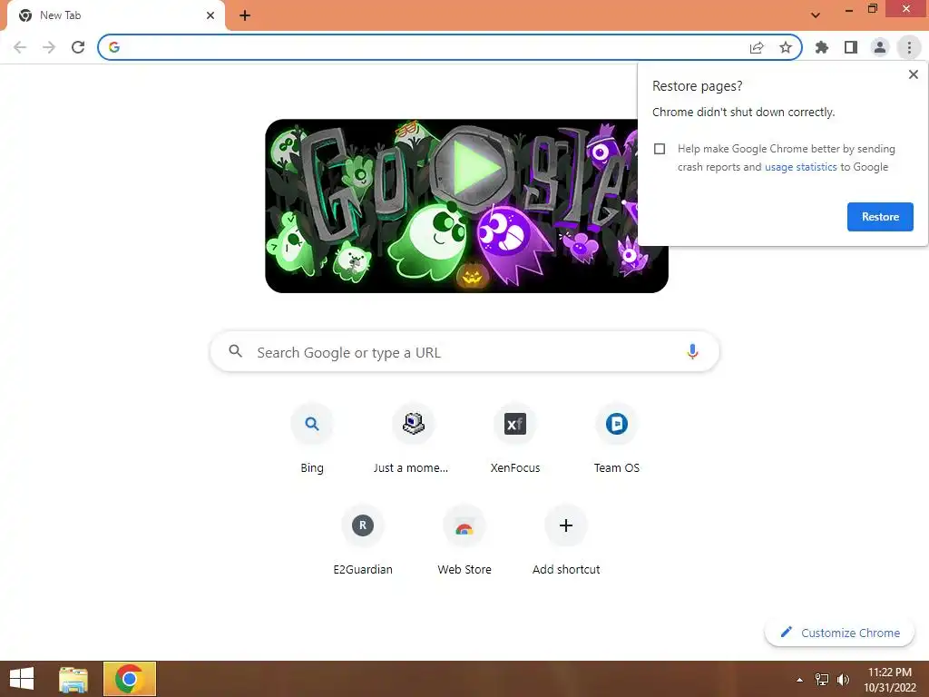The width and height of the screenshot is (929, 697).
Task: Click the Search Google or type a URL box
Action: (464, 352)
